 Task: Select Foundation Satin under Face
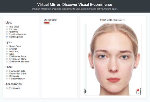[x=7, y=71]
